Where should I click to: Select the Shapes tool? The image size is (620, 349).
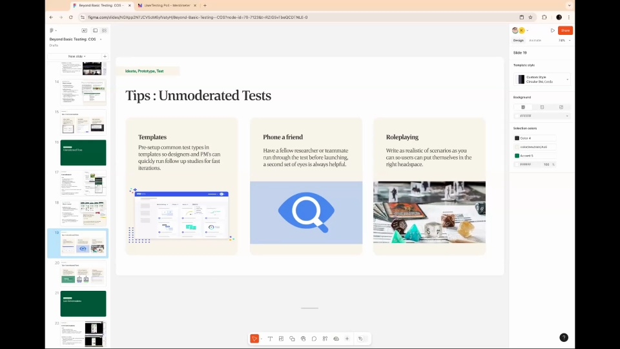tap(292, 339)
